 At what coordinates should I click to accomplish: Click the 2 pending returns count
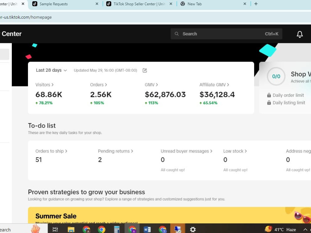[100, 160]
